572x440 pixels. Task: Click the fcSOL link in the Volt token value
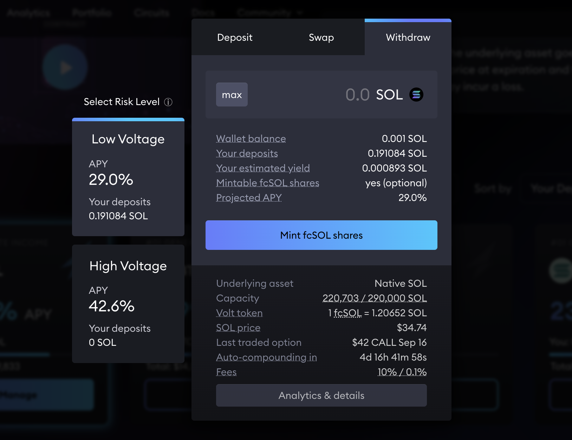tap(347, 313)
